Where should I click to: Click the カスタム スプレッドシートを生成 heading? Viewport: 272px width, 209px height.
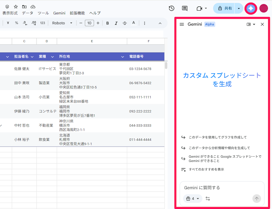click(222, 80)
